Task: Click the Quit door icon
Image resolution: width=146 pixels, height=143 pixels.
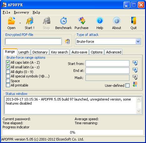Action: [x=134, y=21]
